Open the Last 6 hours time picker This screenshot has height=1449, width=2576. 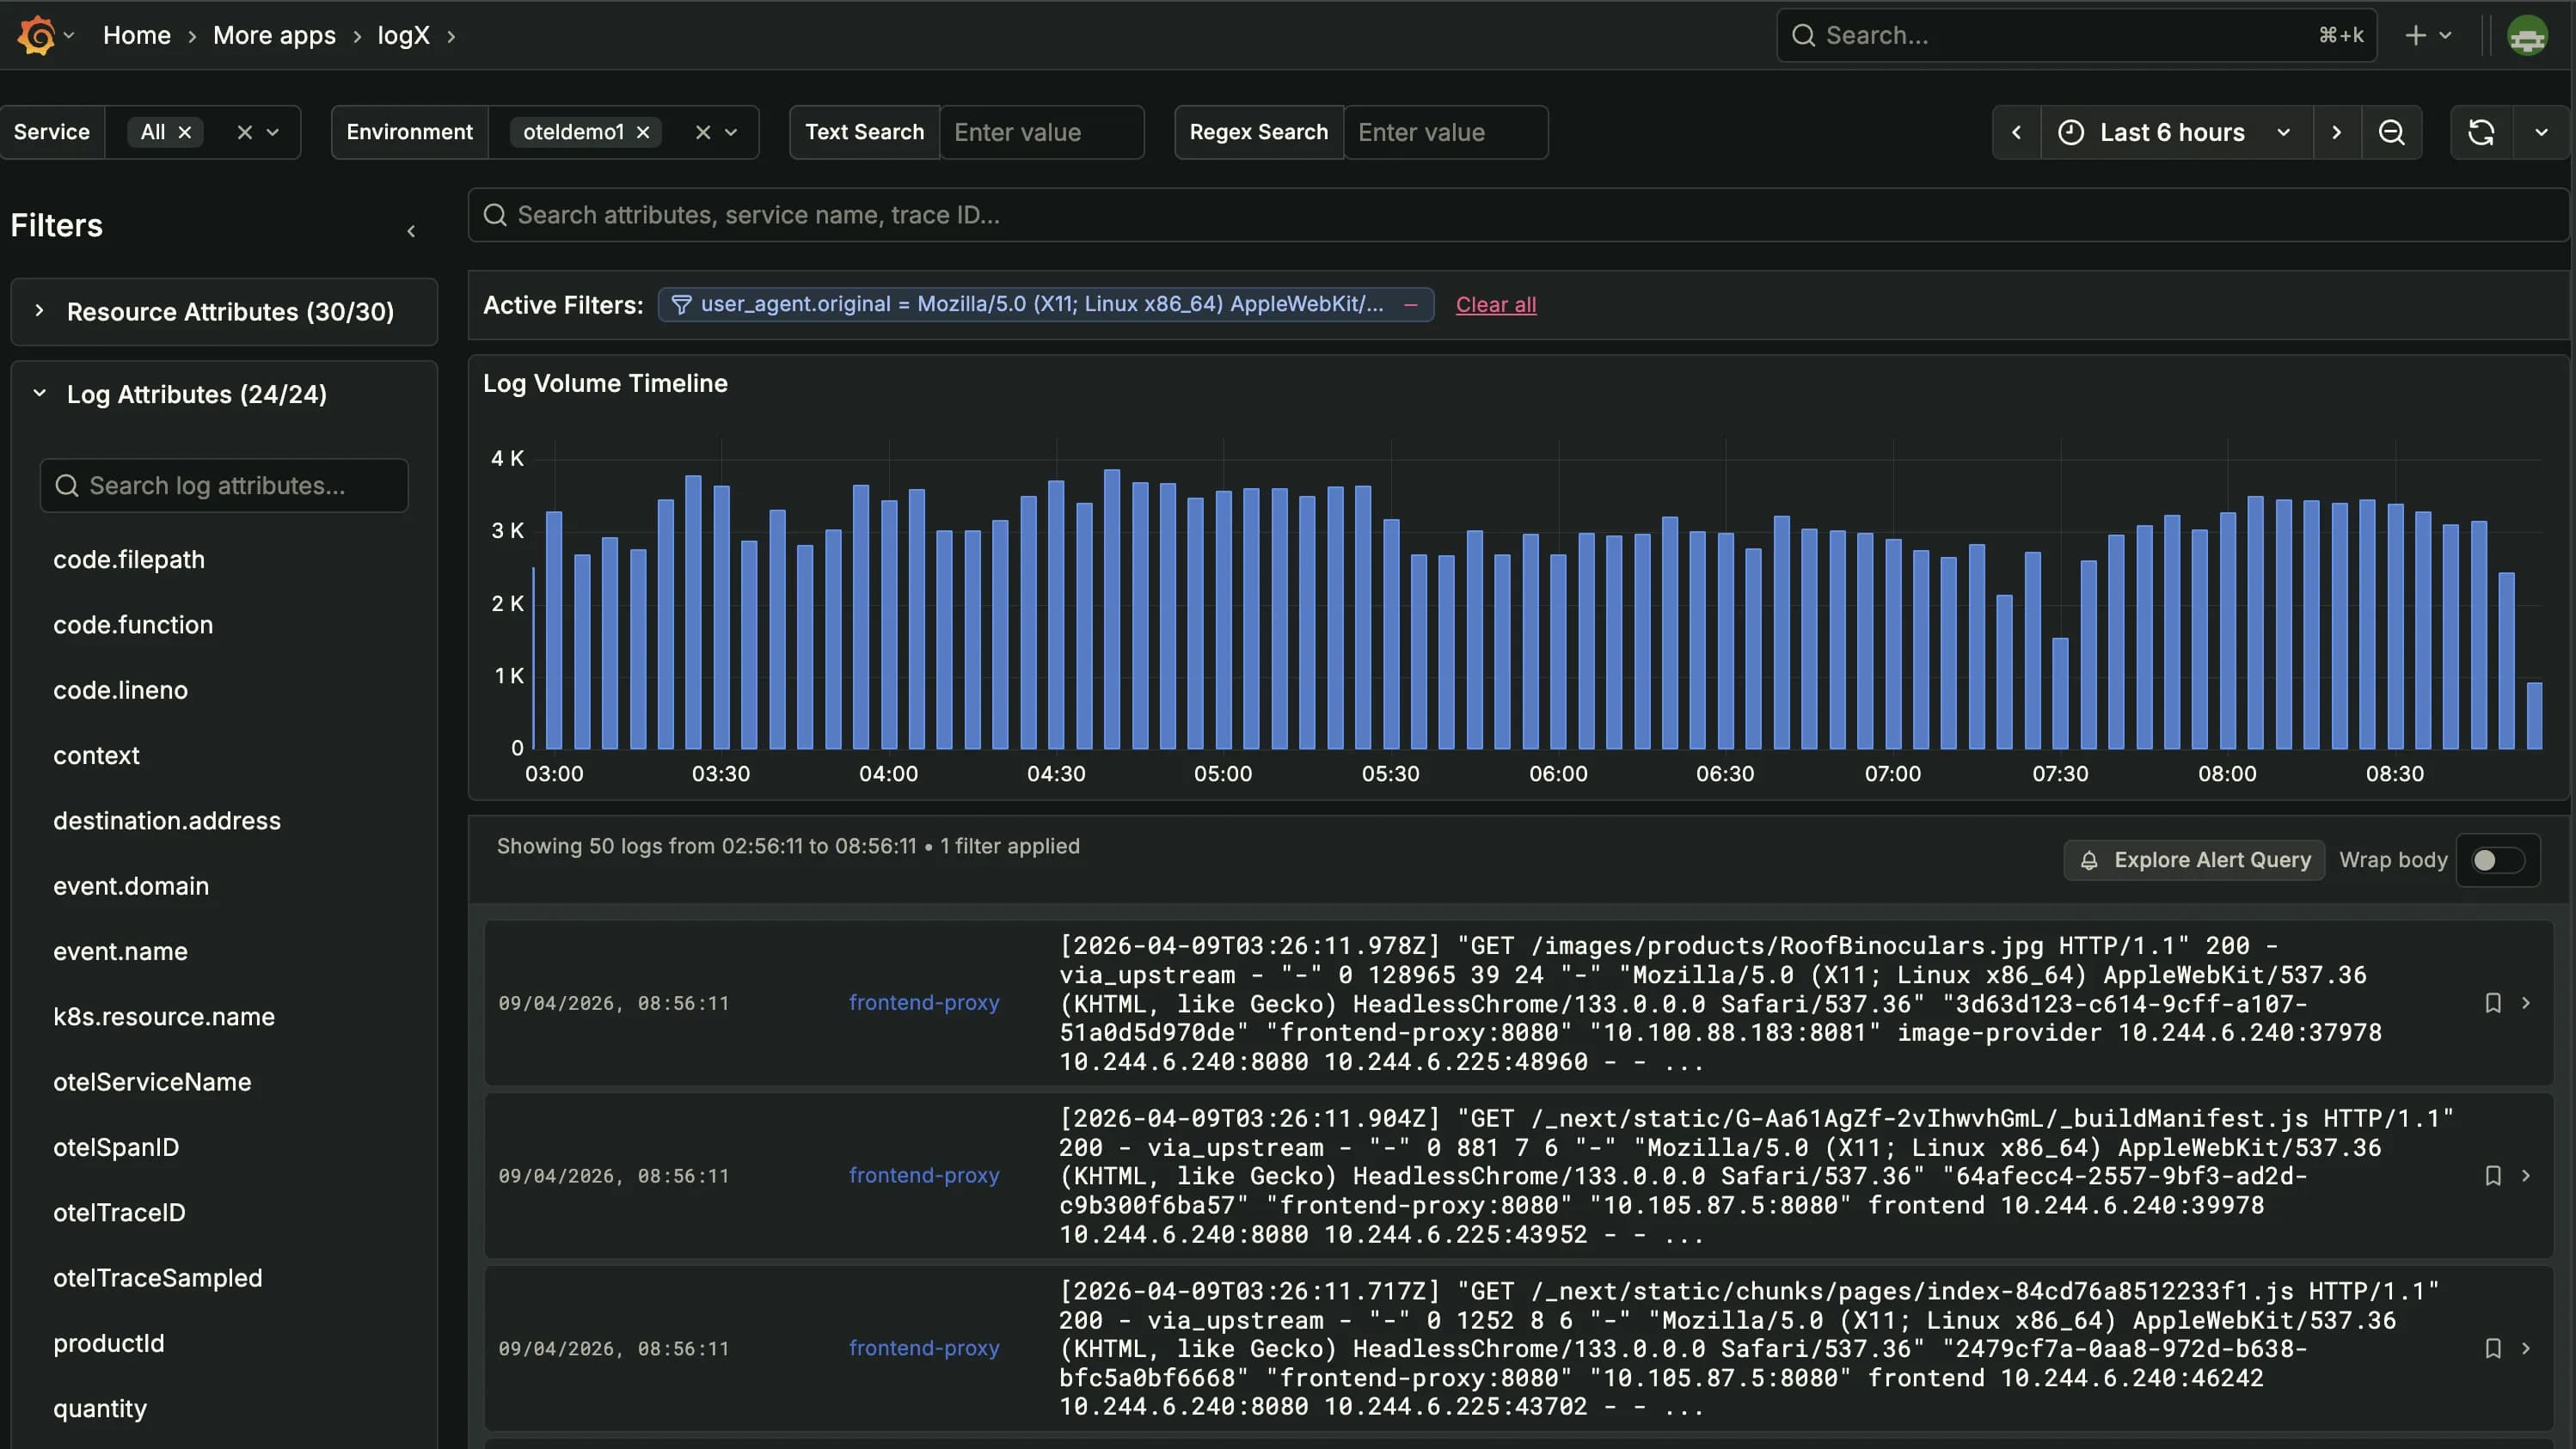[x=2174, y=131]
